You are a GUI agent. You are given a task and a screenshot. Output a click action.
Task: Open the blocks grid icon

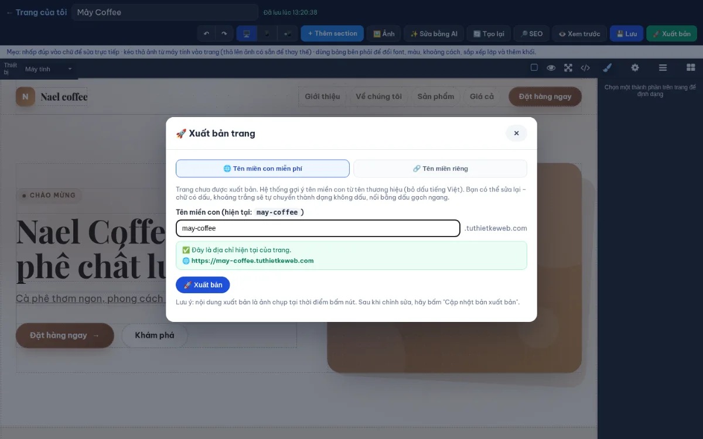point(691,68)
